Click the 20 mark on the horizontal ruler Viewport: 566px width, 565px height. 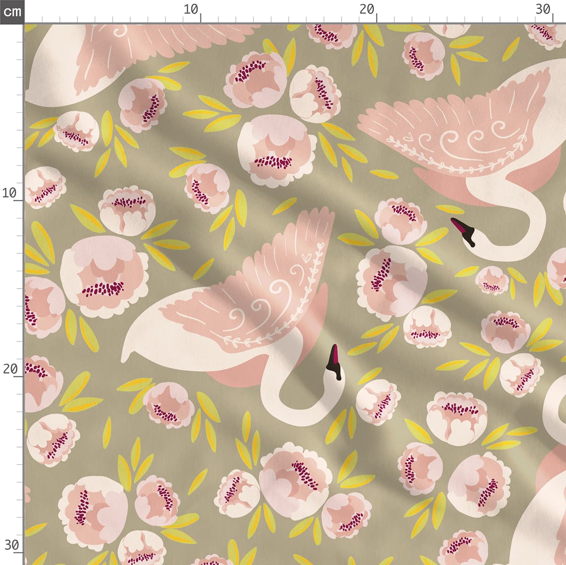tap(367, 9)
